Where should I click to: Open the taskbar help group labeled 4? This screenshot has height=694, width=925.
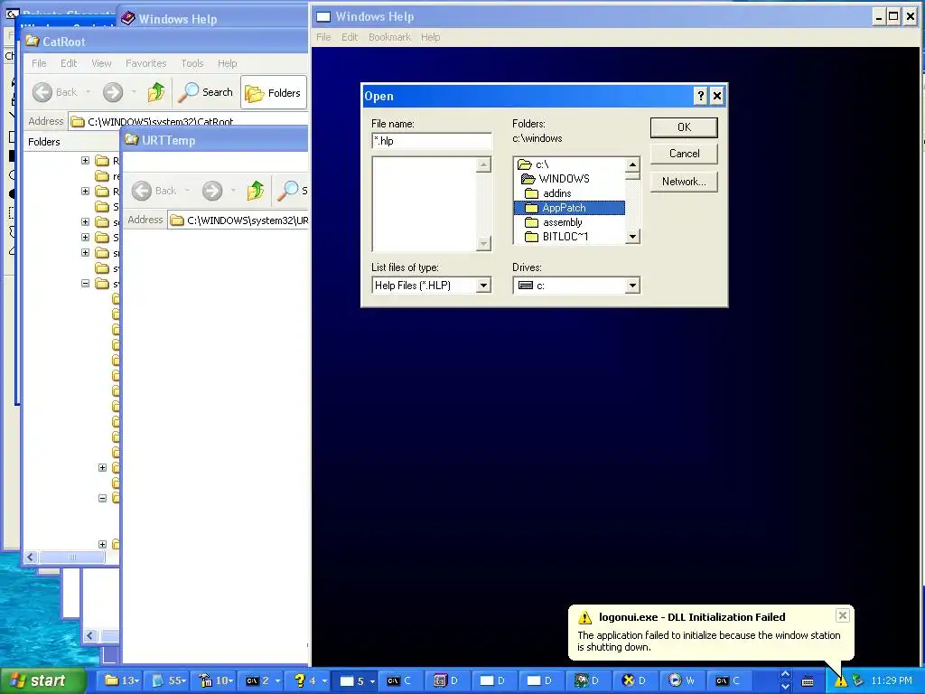click(x=310, y=680)
